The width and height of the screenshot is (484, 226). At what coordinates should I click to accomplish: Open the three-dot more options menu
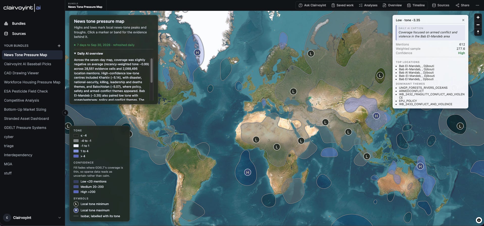pos(477,5)
